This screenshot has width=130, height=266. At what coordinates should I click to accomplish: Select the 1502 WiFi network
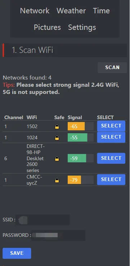tap(111, 126)
